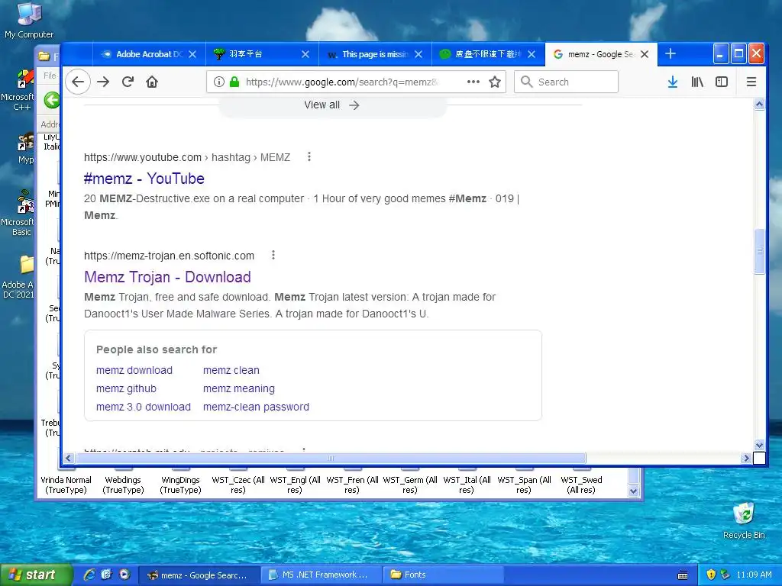
Task: Click Fonts window scroll down arrow
Action: pyautogui.click(x=633, y=491)
